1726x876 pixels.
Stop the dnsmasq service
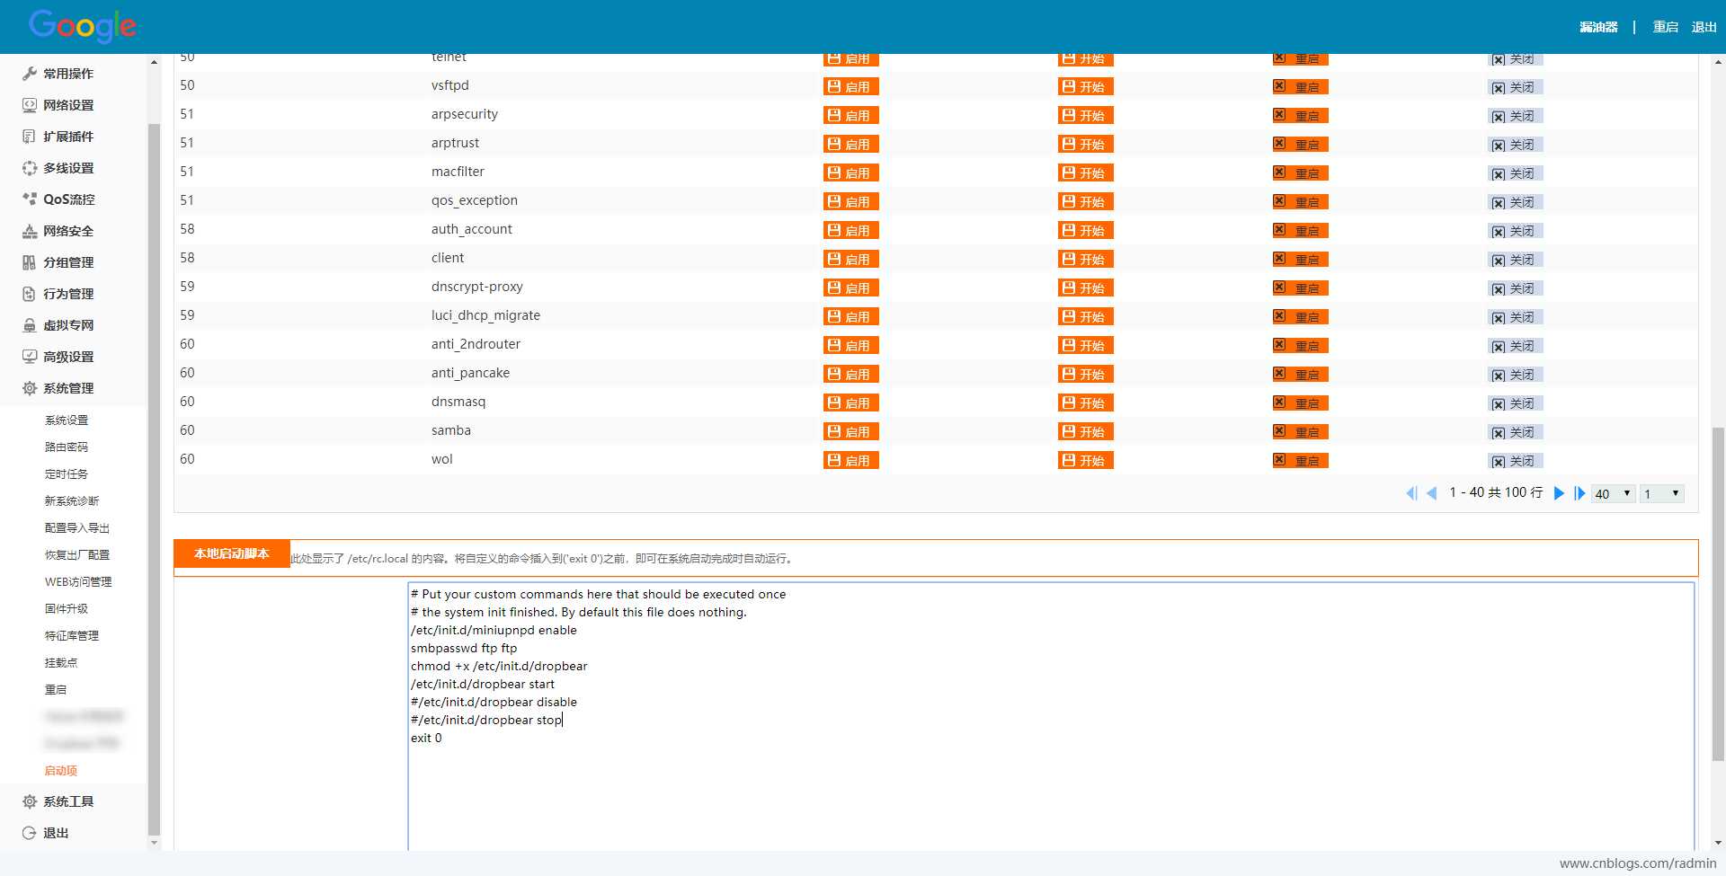point(1516,403)
